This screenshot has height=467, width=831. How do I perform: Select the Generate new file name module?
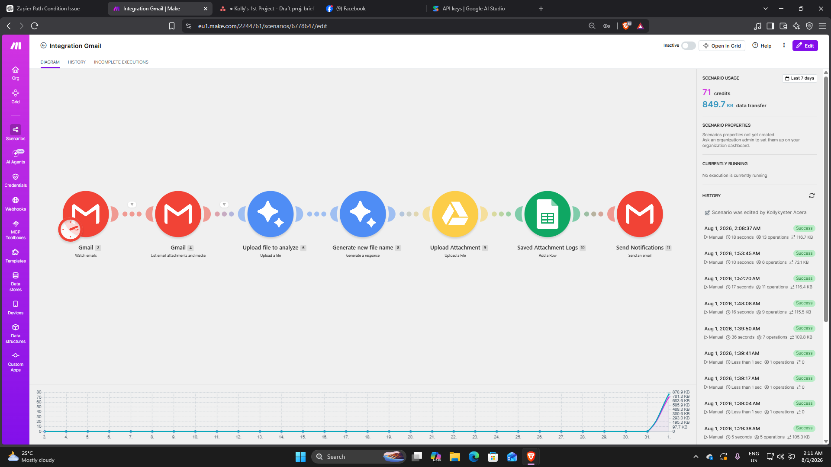coord(363,214)
